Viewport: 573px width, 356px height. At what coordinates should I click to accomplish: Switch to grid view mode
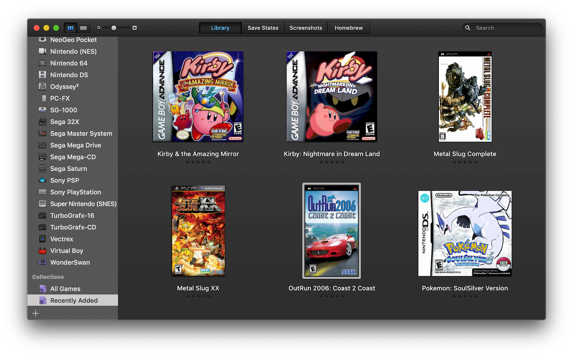(70, 28)
